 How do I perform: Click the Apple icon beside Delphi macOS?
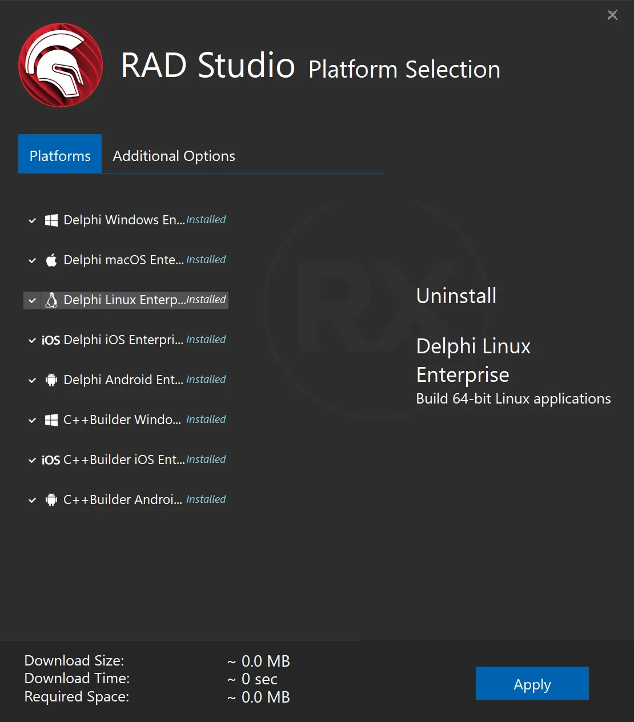pyautogui.click(x=51, y=260)
